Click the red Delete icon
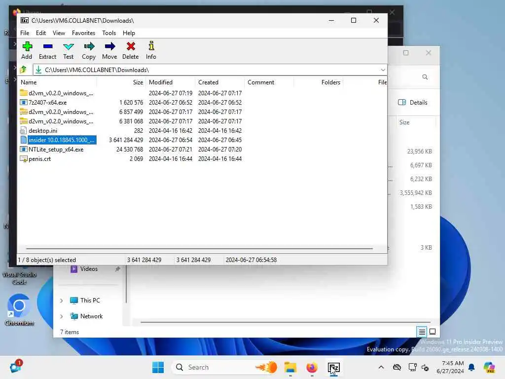Viewport: 505px width, 379px height. click(130, 50)
